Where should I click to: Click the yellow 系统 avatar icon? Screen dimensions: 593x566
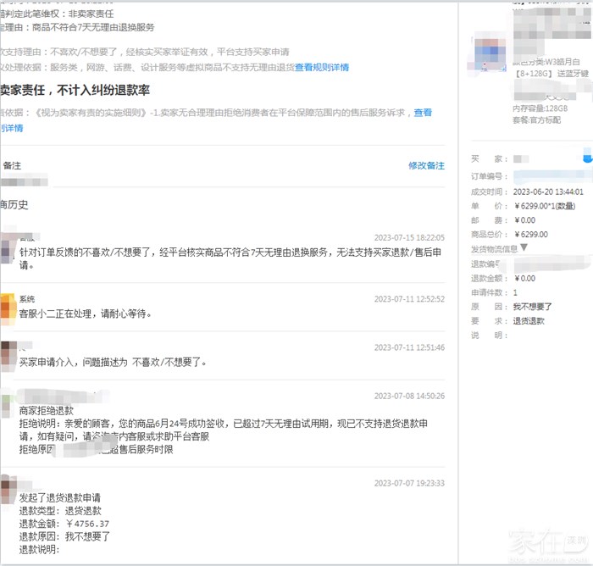click(x=8, y=305)
